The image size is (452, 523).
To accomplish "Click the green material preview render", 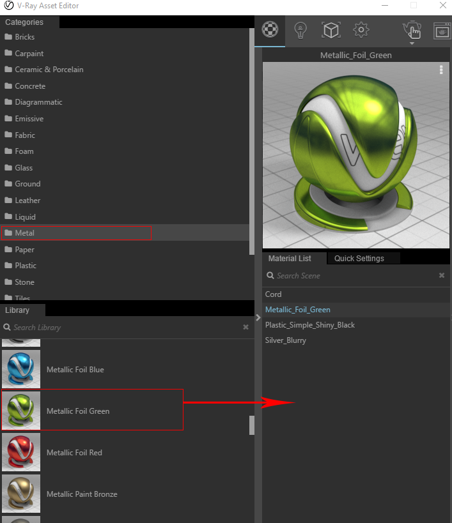I will 356,155.
